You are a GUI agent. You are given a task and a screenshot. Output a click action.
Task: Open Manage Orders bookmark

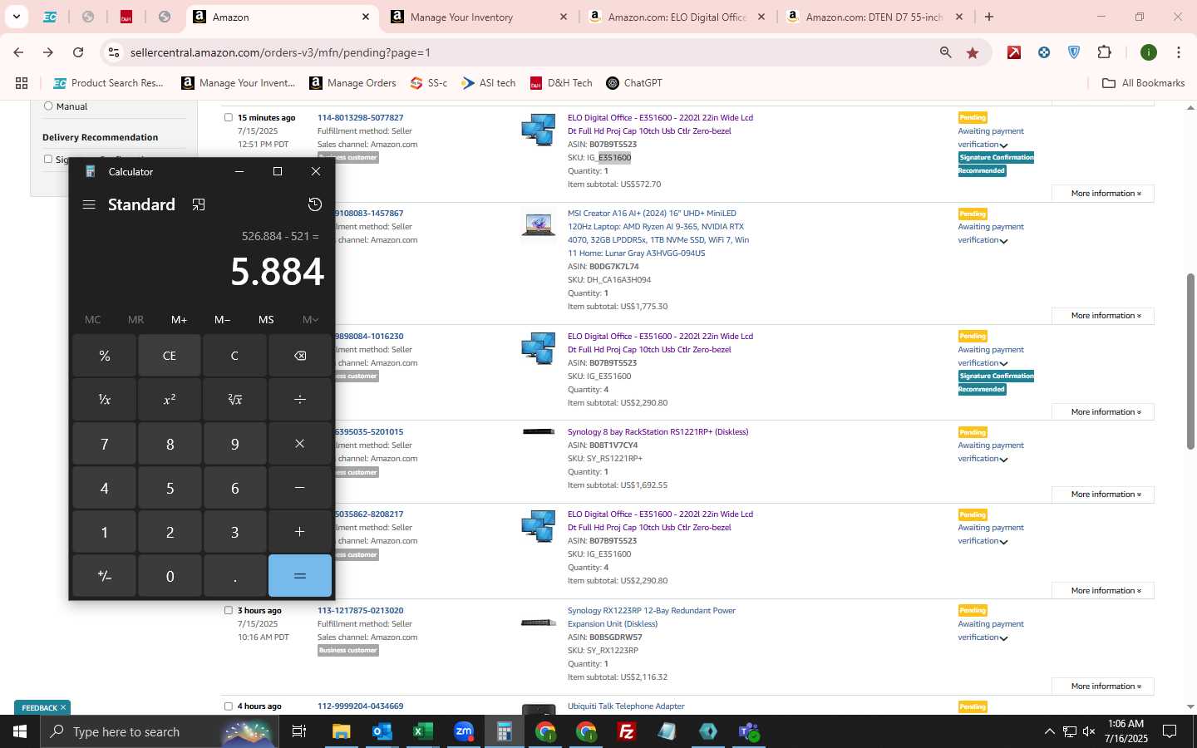(x=352, y=83)
